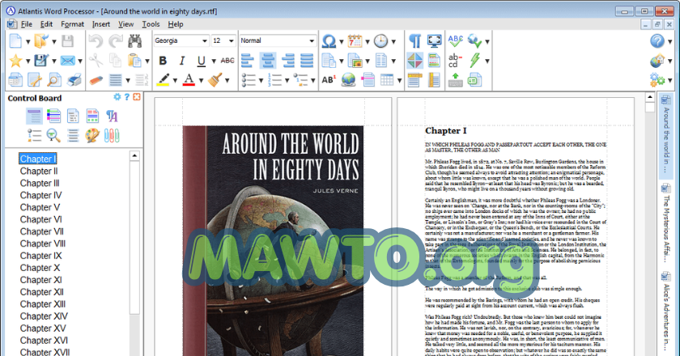Screen dimensions: 680x356
Task: Toggle Underline formatting
Action: click(202, 61)
